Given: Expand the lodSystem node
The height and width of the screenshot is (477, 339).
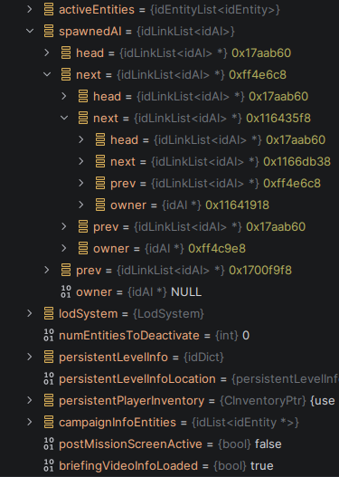Looking at the screenshot, I should pyautogui.click(x=30, y=314).
